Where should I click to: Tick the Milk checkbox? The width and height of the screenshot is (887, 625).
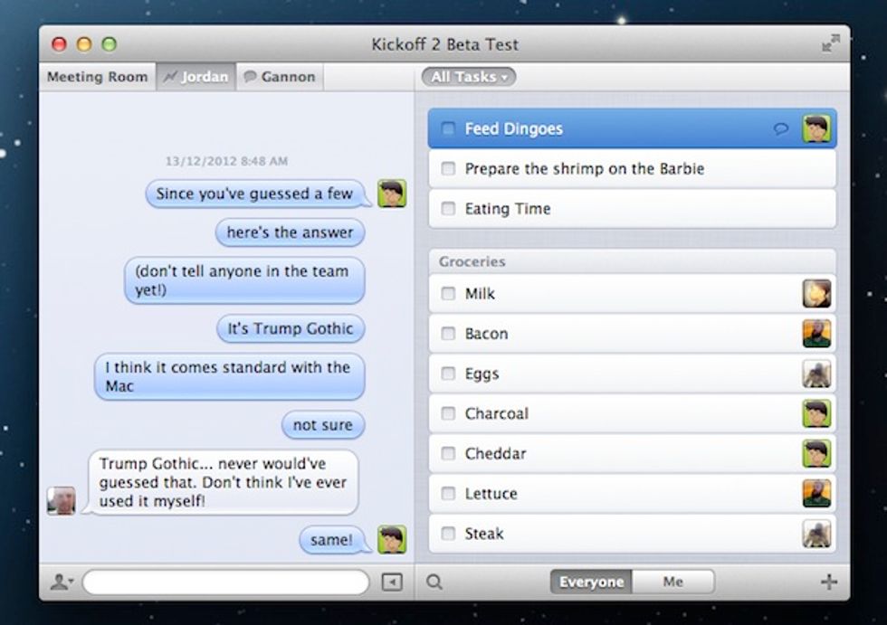[x=448, y=293]
